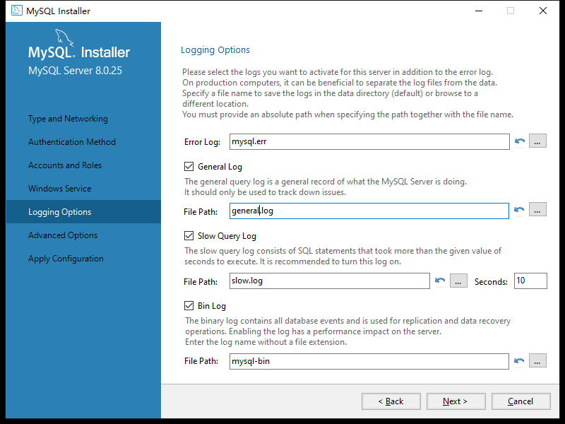The height and width of the screenshot is (424, 565).
Task: Click the Next button
Action: click(456, 401)
